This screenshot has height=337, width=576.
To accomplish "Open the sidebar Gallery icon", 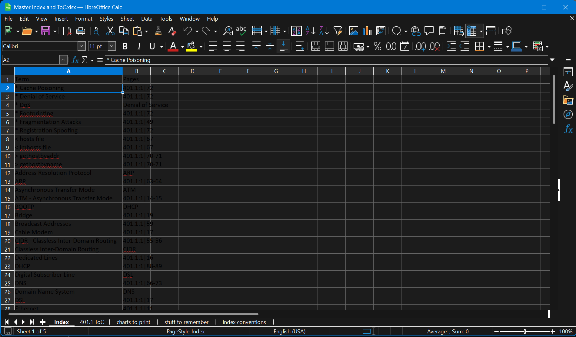I will pyautogui.click(x=568, y=100).
